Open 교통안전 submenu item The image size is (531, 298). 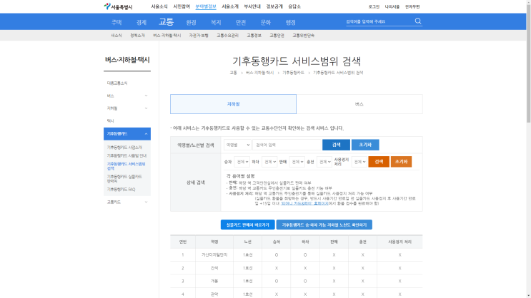[x=277, y=36]
